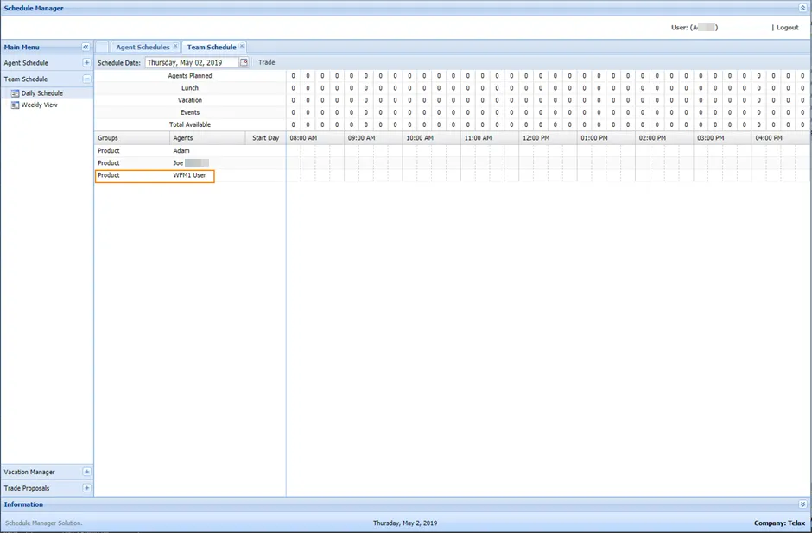
Task: Click the 12:00 PM time header
Action: tap(548, 137)
